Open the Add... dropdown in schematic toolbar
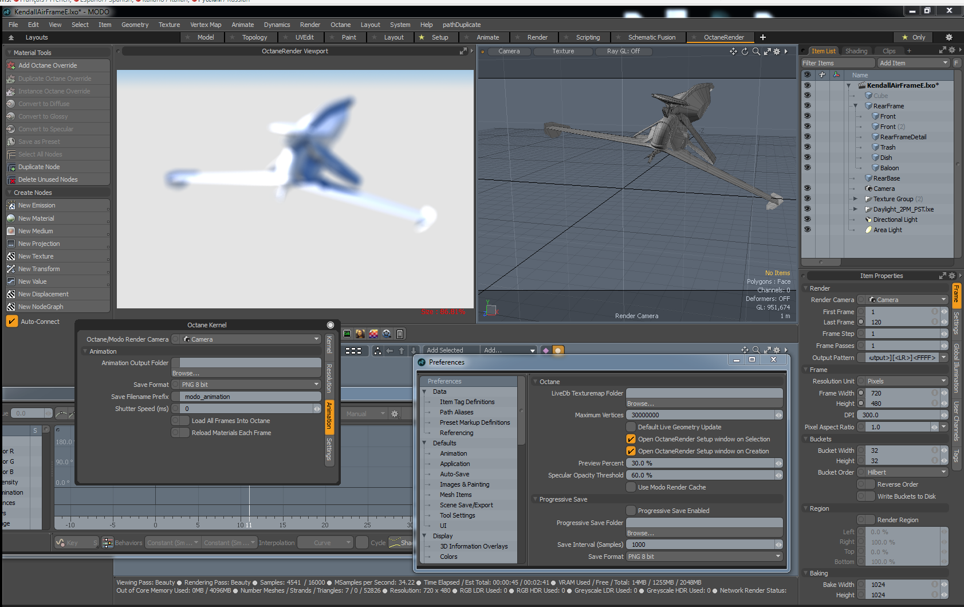The height and width of the screenshot is (607, 964). pos(509,350)
